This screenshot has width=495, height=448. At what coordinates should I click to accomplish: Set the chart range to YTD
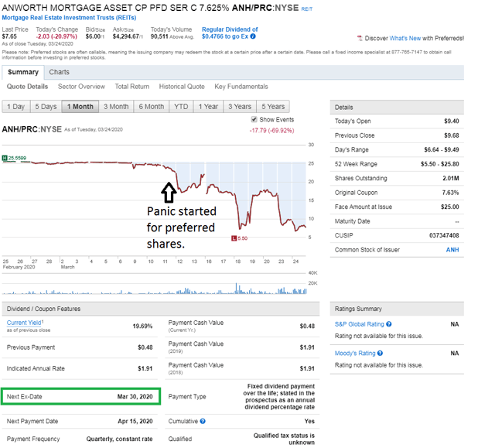point(181,107)
